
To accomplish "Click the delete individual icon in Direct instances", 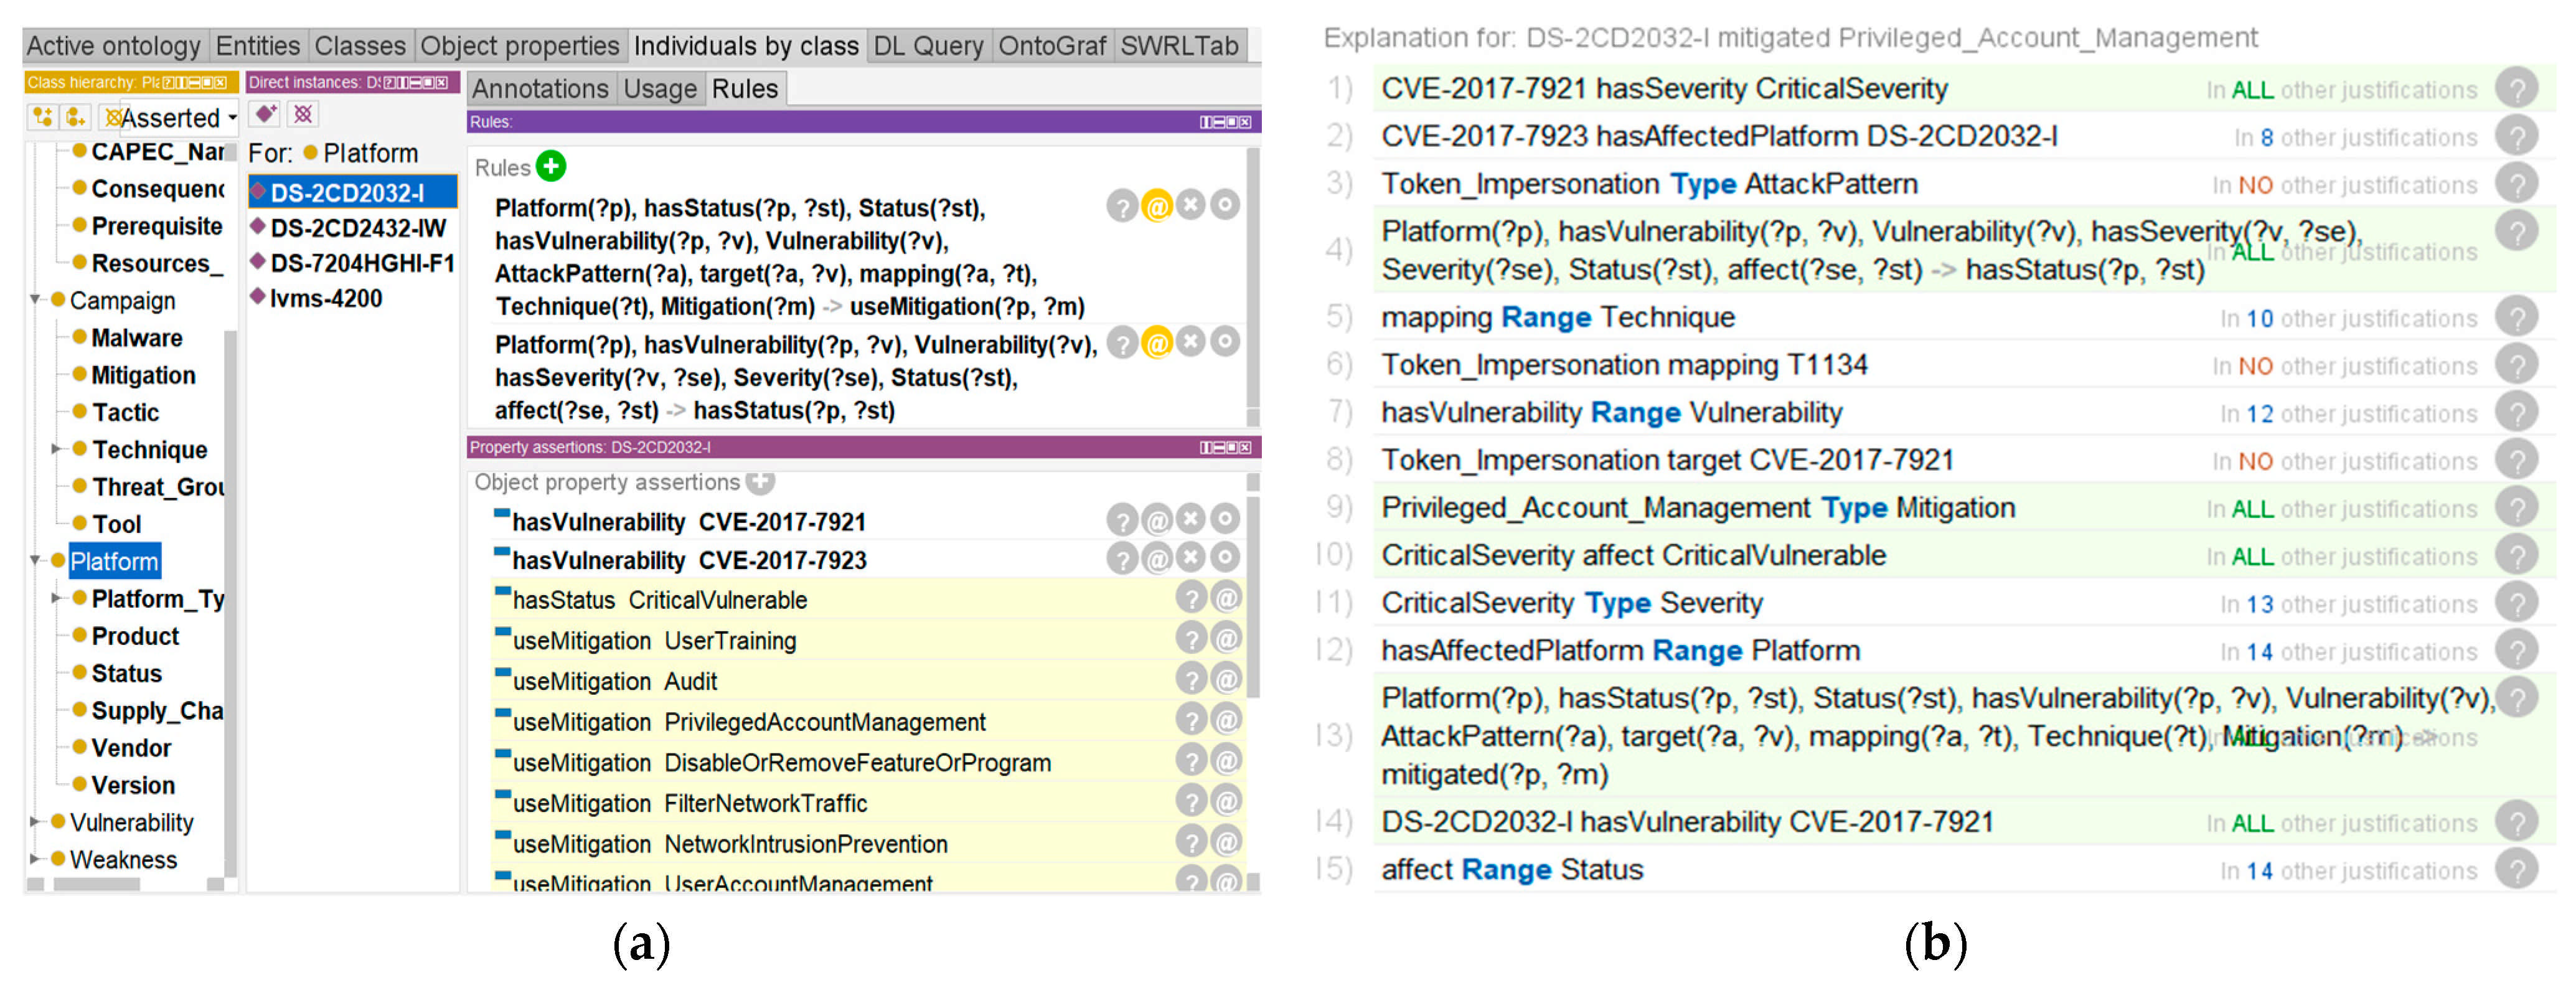I will click(x=302, y=114).
